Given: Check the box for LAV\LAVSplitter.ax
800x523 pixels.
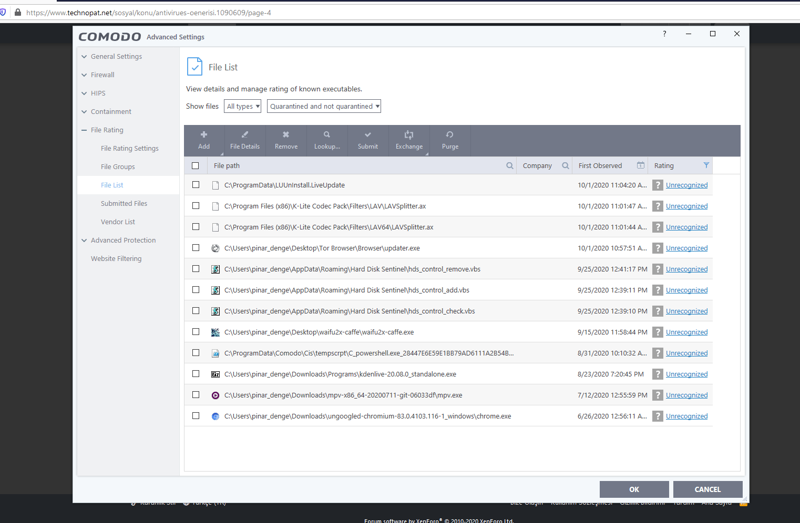Looking at the screenshot, I should 196,206.
